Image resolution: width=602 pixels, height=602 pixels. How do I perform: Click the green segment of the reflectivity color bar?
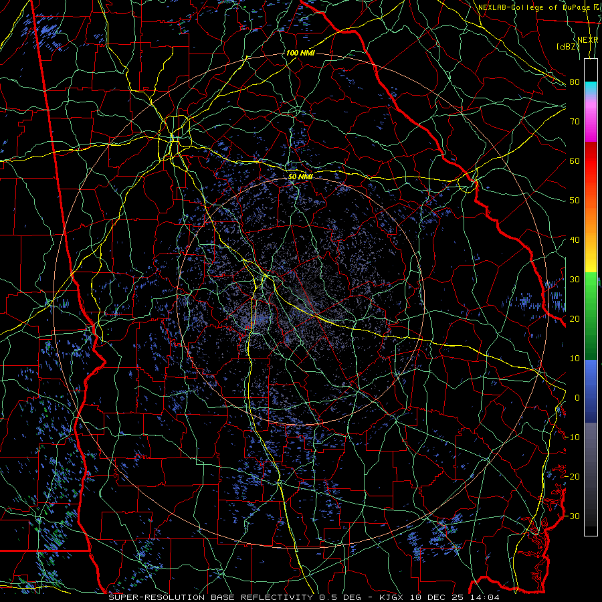pyautogui.click(x=591, y=316)
